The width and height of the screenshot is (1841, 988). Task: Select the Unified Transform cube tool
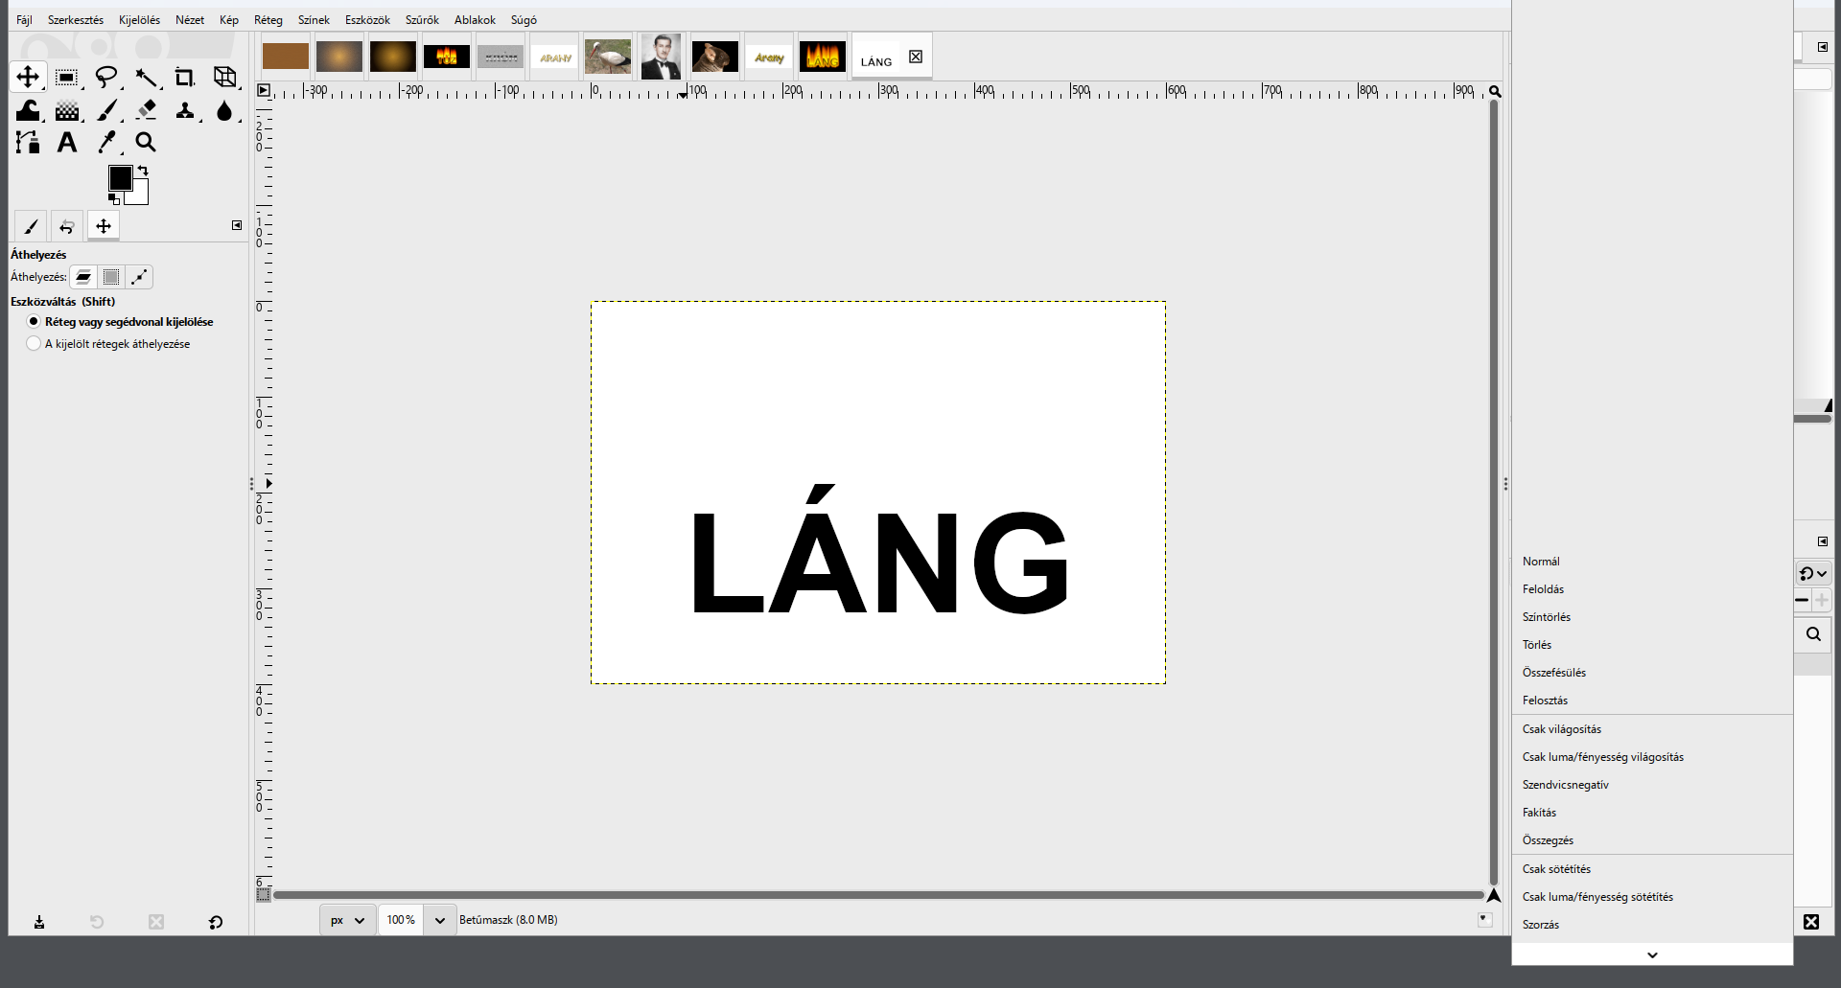tap(224, 78)
